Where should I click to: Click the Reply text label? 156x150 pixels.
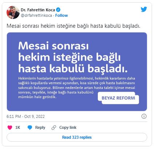40,127
